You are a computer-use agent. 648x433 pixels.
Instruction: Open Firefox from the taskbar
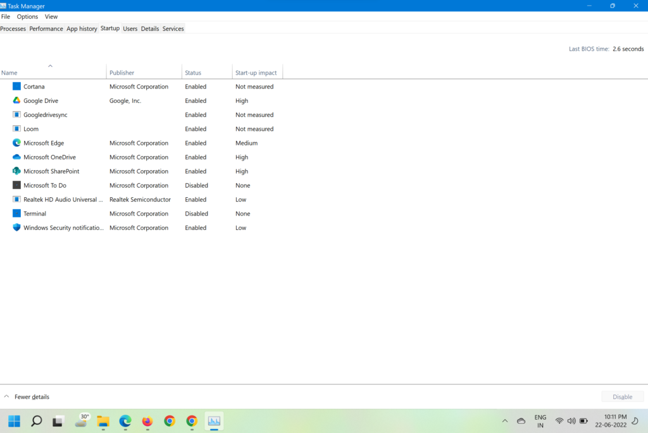[x=147, y=421]
